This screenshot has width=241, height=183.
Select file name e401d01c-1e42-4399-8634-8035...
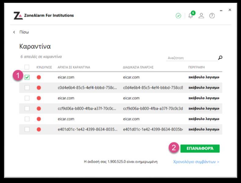pyautogui.click(x=88, y=129)
